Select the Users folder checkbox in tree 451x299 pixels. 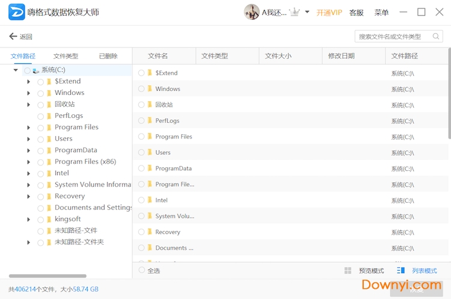click(x=40, y=139)
